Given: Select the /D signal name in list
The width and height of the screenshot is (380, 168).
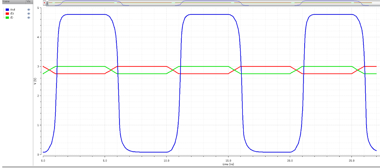Looking at the screenshot, I should pos(11,18).
